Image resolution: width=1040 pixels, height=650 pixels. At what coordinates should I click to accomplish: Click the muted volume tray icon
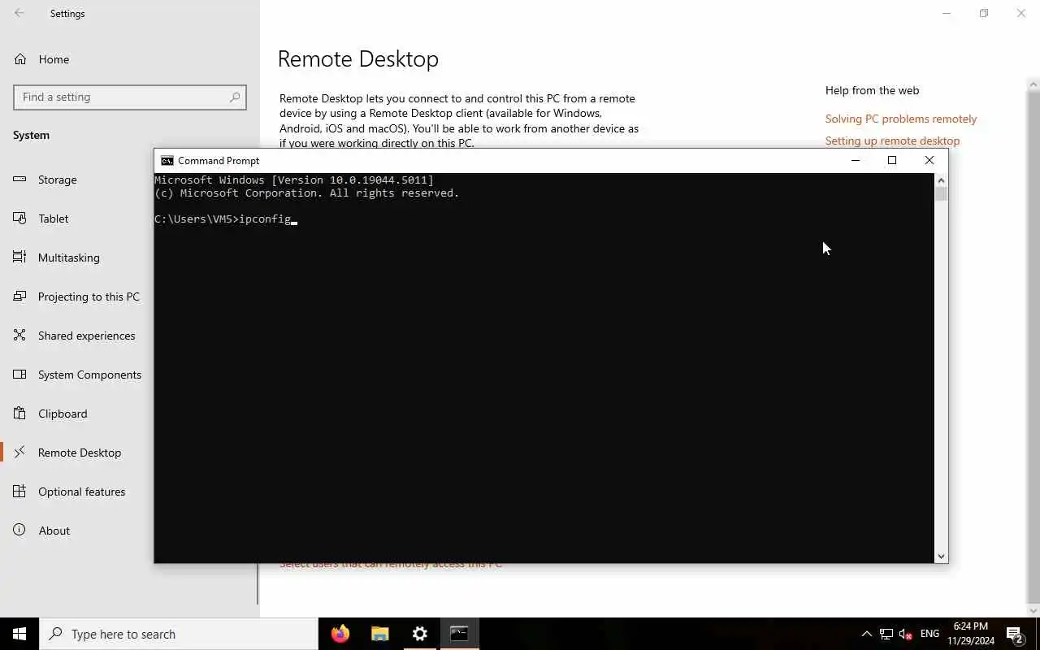click(x=906, y=634)
